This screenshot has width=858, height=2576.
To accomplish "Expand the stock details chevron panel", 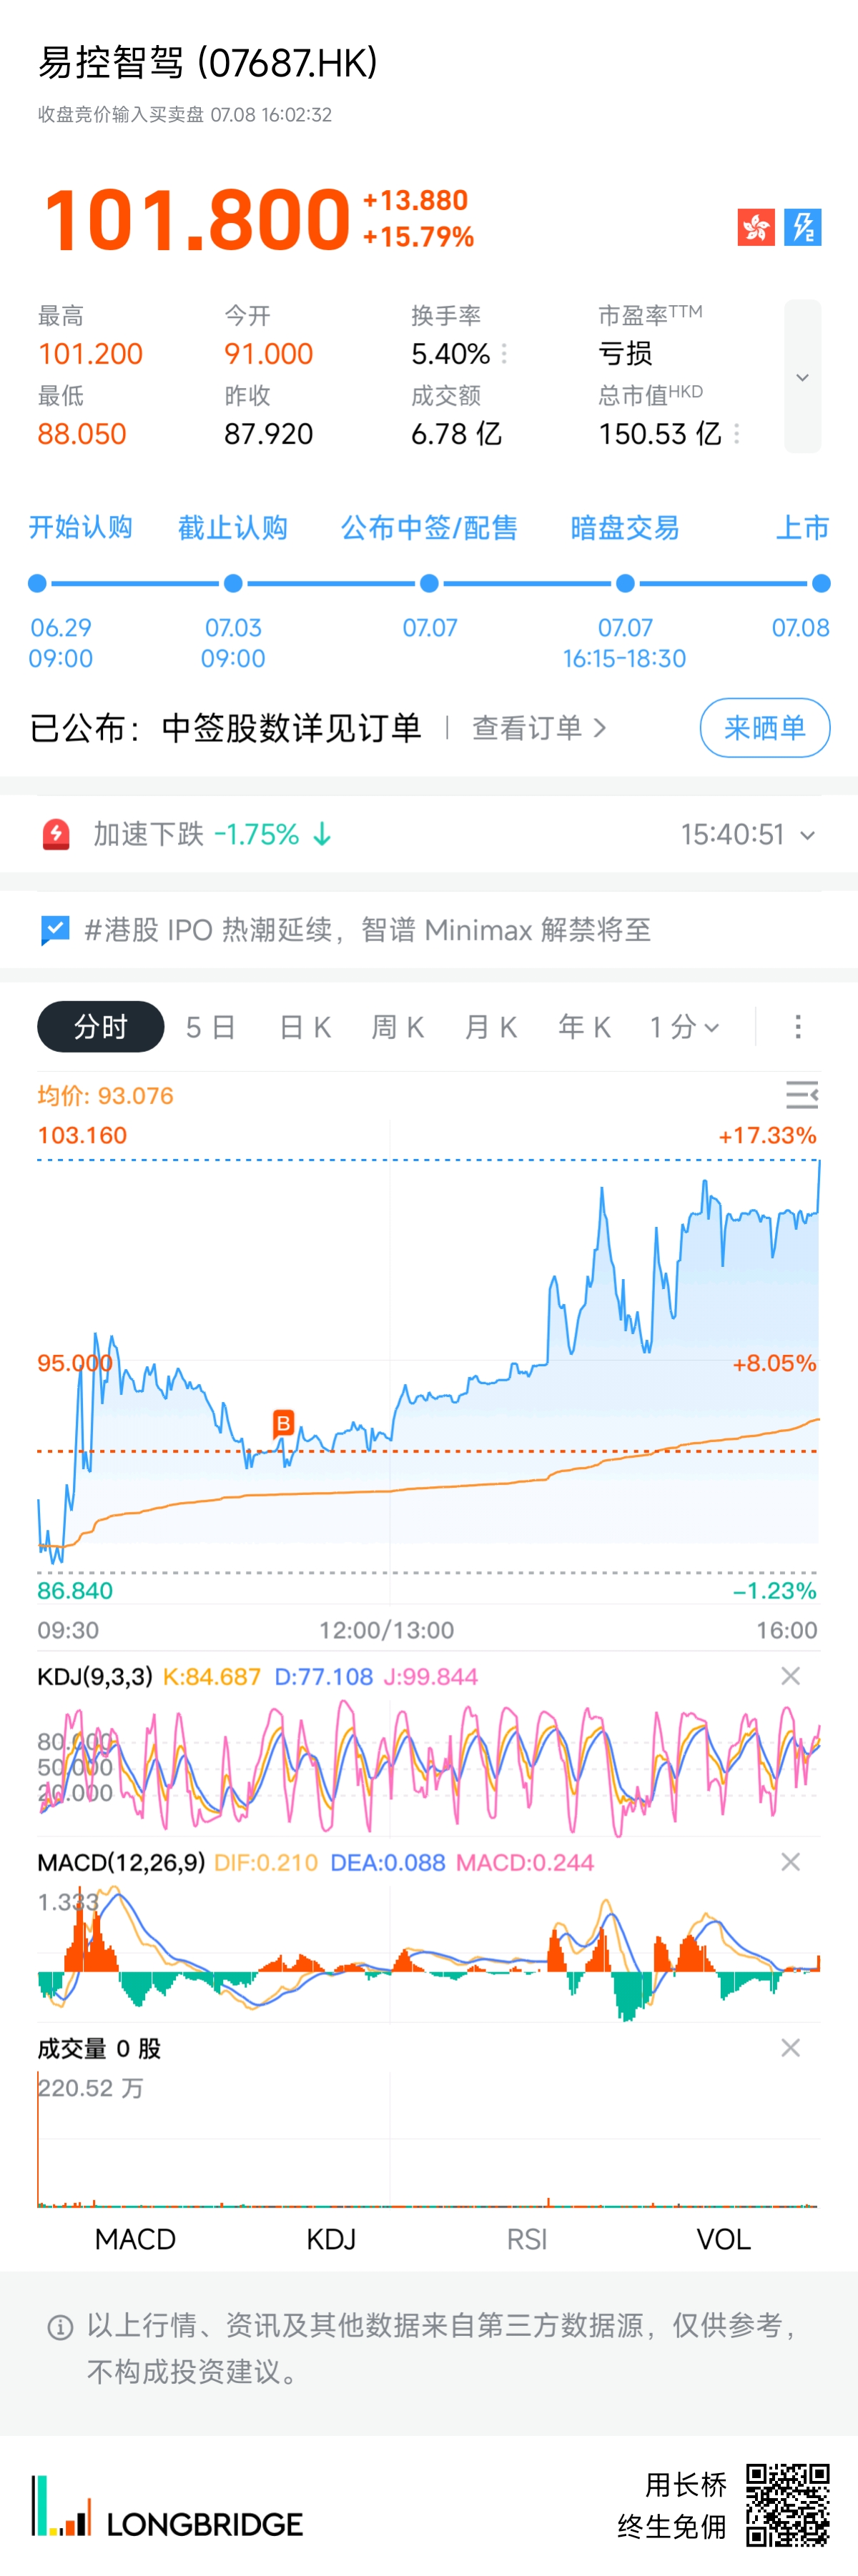I will point(802,376).
